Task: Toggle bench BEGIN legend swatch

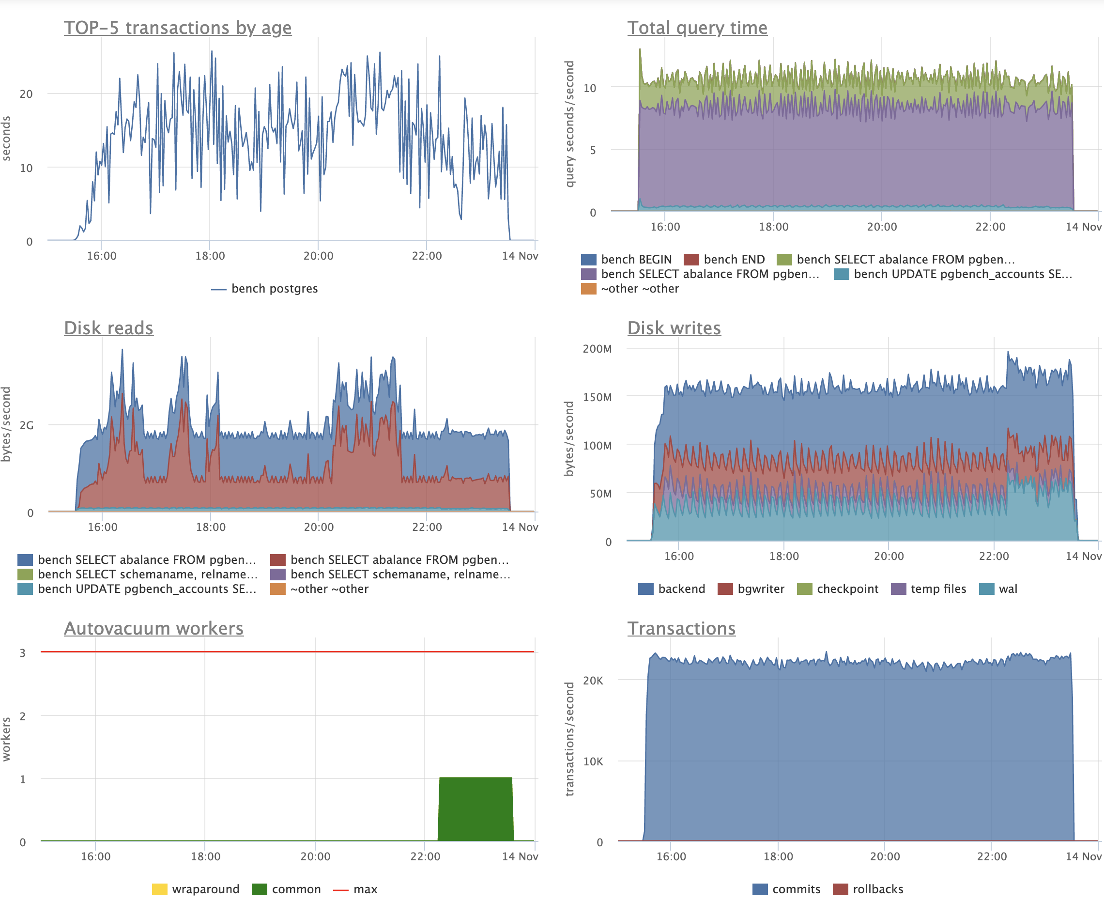Action: [588, 260]
